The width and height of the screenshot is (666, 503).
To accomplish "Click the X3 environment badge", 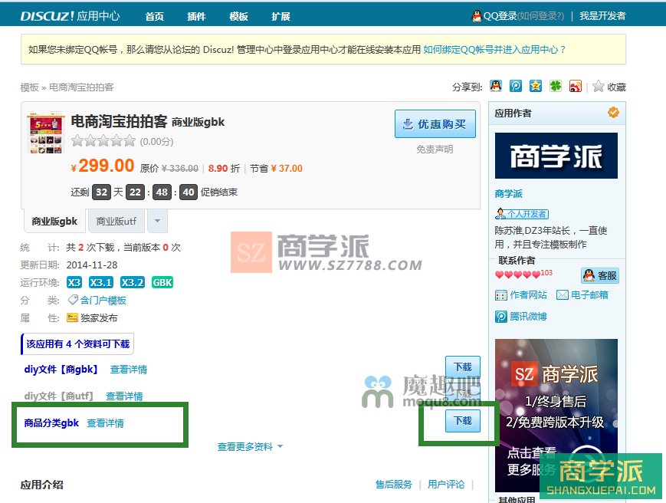I will coord(74,282).
